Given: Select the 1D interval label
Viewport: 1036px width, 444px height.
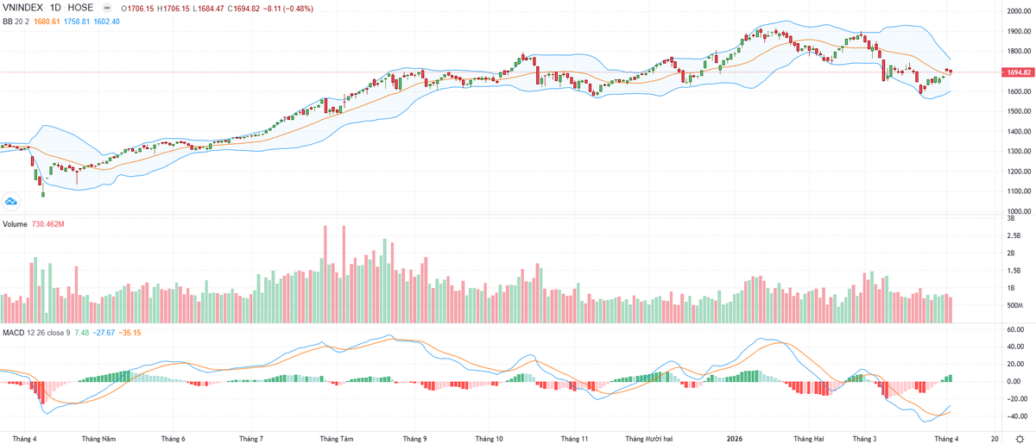Looking at the screenshot, I should coord(55,8).
